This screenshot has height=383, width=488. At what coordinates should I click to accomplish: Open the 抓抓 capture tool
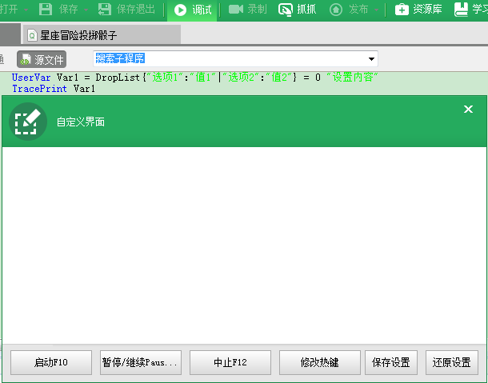[298, 10]
